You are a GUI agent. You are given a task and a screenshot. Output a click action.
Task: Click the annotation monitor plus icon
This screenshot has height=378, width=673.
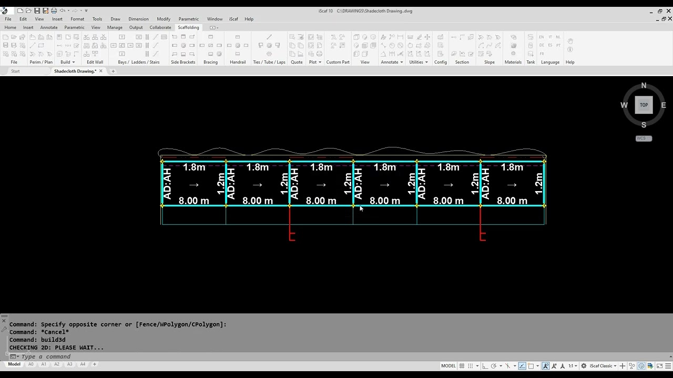[x=623, y=366]
